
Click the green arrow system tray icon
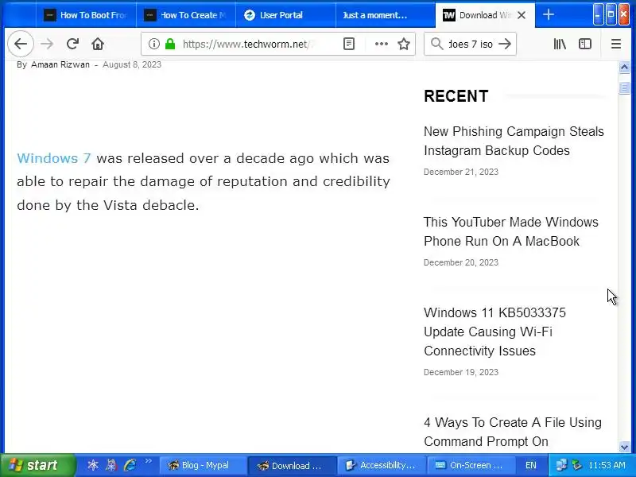(x=576, y=465)
